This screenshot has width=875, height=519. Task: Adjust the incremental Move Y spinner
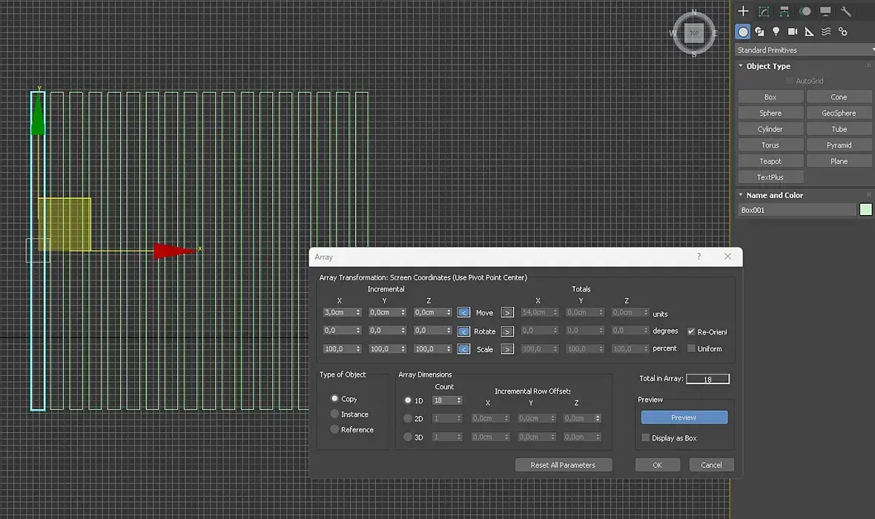(403, 313)
